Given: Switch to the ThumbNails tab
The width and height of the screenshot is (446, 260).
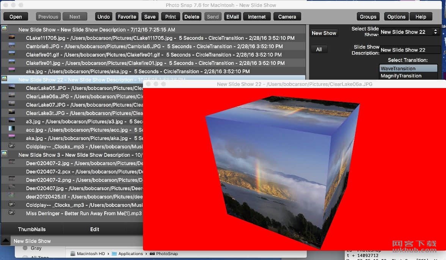Looking at the screenshot, I should [31, 229].
